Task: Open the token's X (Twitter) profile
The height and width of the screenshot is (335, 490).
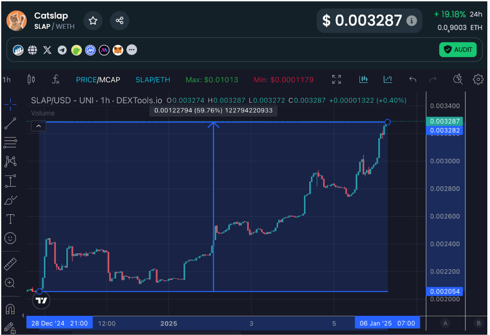Action: tap(47, 50)
